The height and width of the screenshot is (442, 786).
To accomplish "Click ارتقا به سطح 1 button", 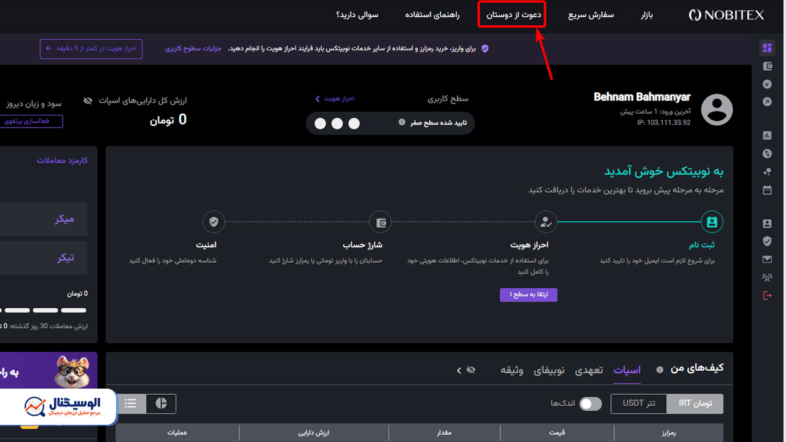I will (x=529, y=295).
